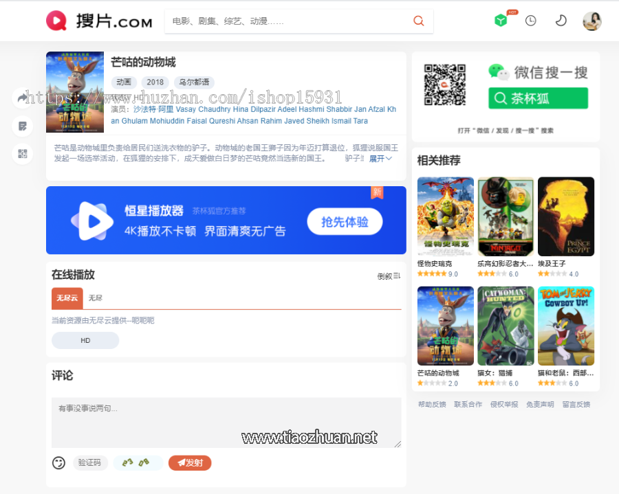Click the 发射 submit button

point(190,463)
